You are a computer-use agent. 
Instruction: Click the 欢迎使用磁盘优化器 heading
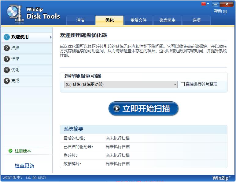point(83,35)
